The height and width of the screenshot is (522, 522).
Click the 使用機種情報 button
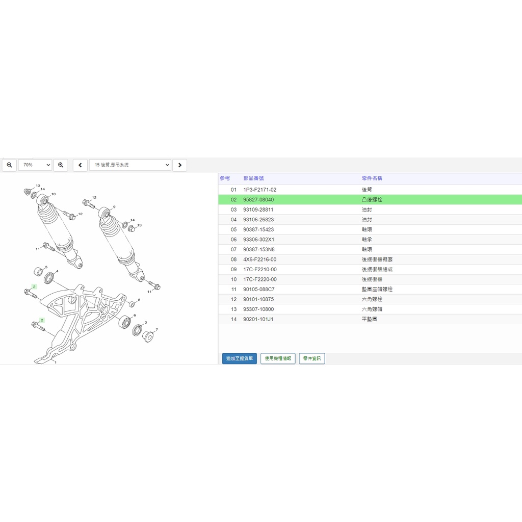278,358
